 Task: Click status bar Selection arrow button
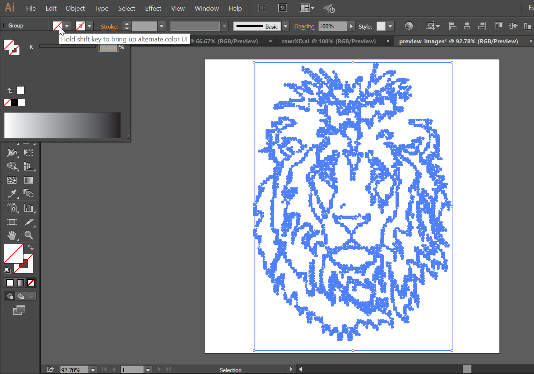(291, 369)
